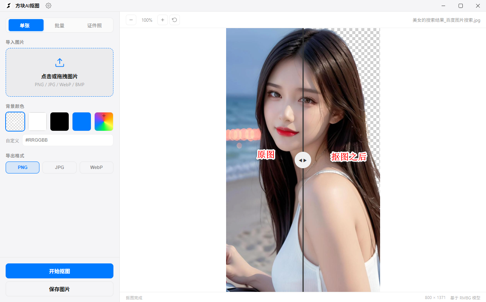This screenshot has width=486, height=302.
Task: Choose the white background color
Action: [x=38, y=121]
